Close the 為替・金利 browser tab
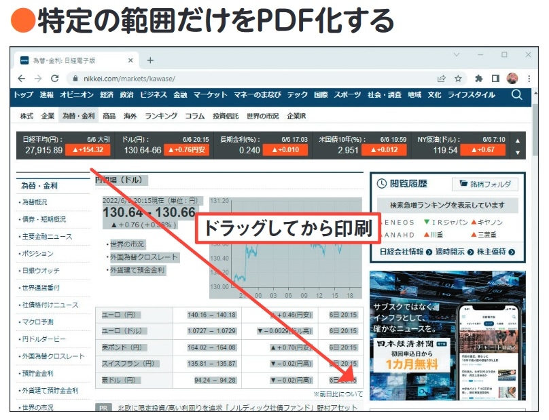 (x=130, y=60)
